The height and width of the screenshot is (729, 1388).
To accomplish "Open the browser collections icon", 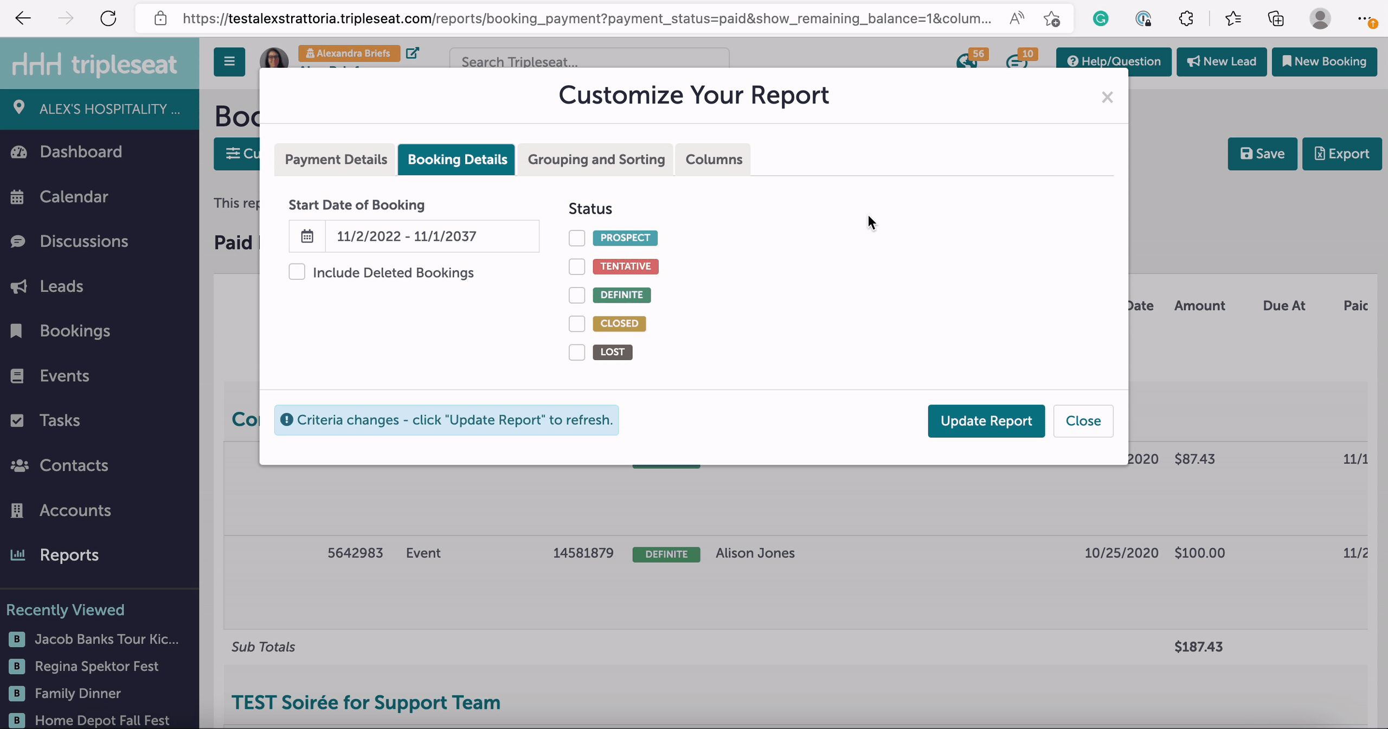I will click(x=1276, y=19).
